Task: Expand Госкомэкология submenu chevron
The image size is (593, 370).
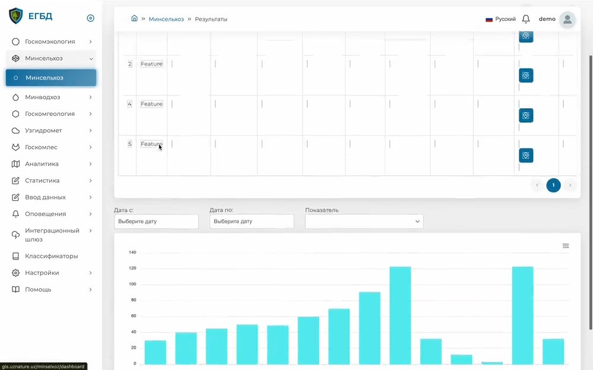Action: [90, 42]
